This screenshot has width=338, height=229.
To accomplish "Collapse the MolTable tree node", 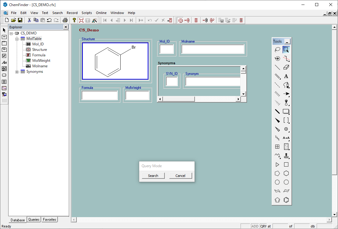I will (17, 39).
